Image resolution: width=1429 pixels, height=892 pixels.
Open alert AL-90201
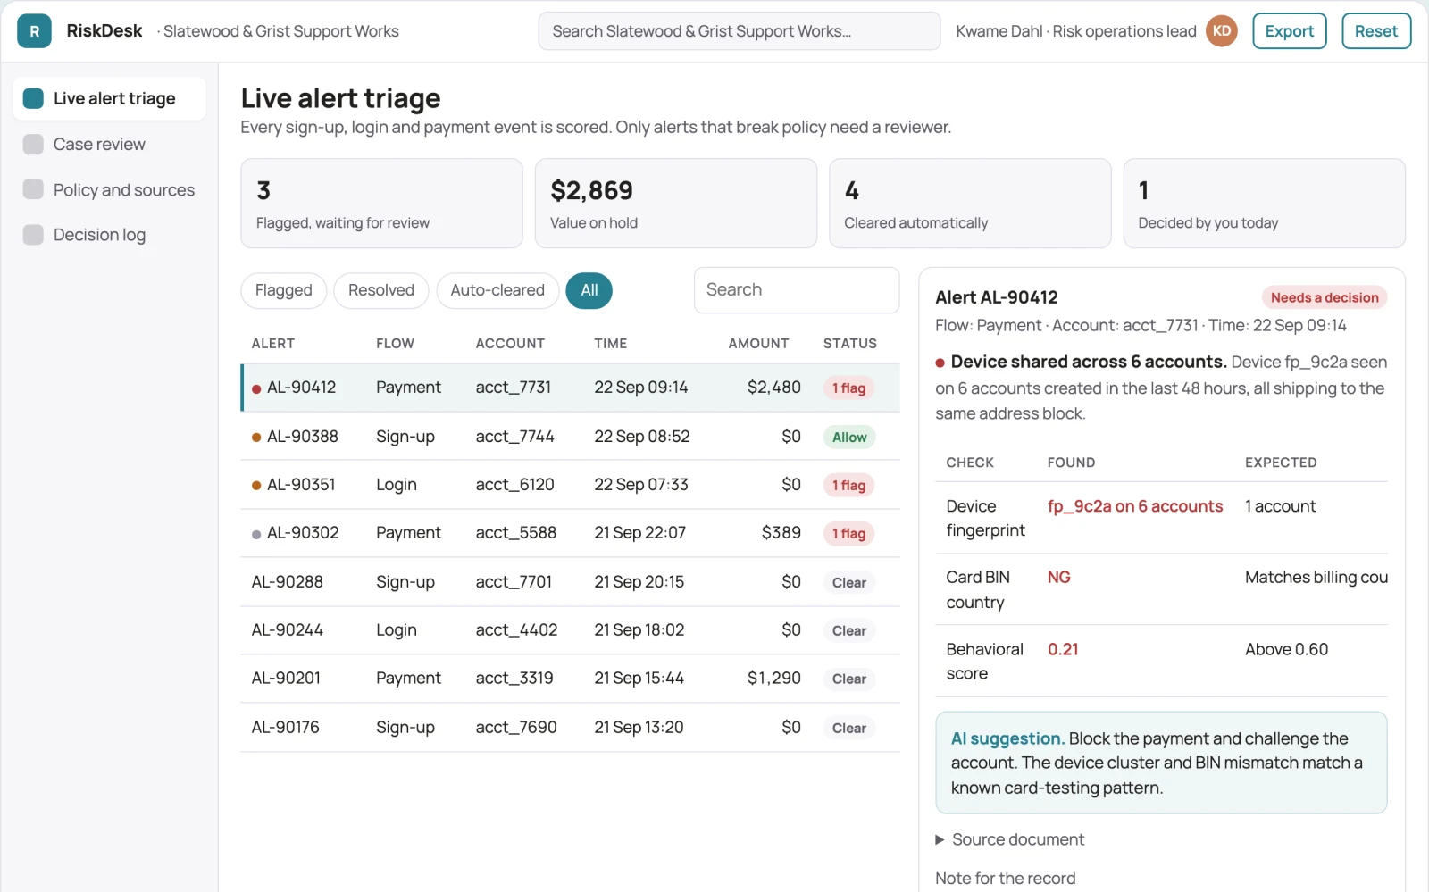(571, 679)
